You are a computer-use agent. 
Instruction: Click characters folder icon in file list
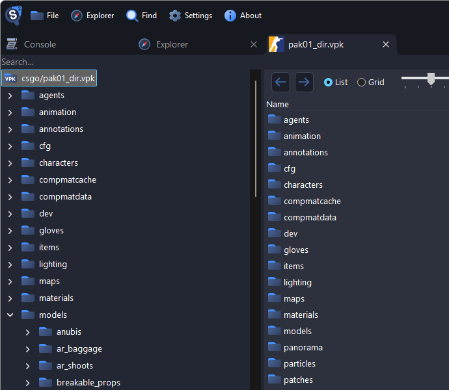click(x=275, y=184)
